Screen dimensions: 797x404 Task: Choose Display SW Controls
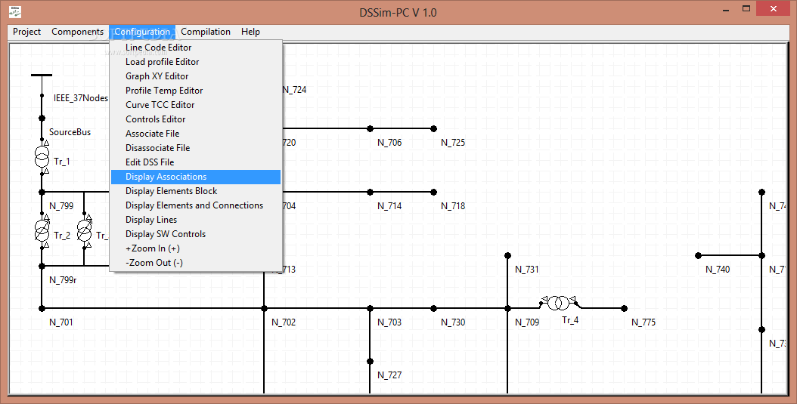[x=196, y=234]
